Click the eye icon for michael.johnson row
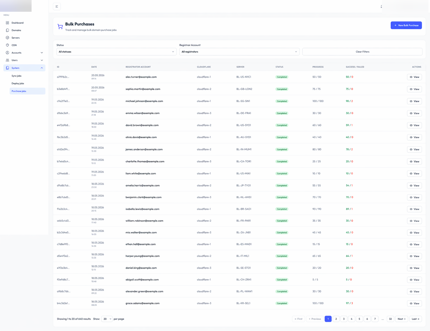 tap(411, 101)
